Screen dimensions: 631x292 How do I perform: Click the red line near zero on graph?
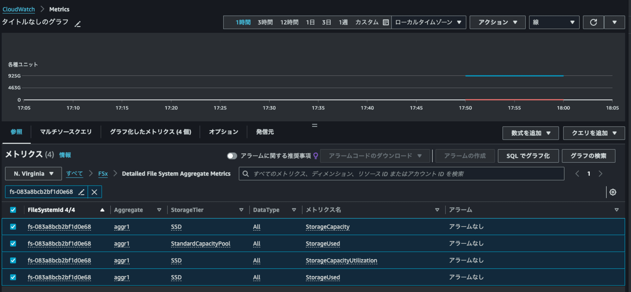(x=514, y=99)
